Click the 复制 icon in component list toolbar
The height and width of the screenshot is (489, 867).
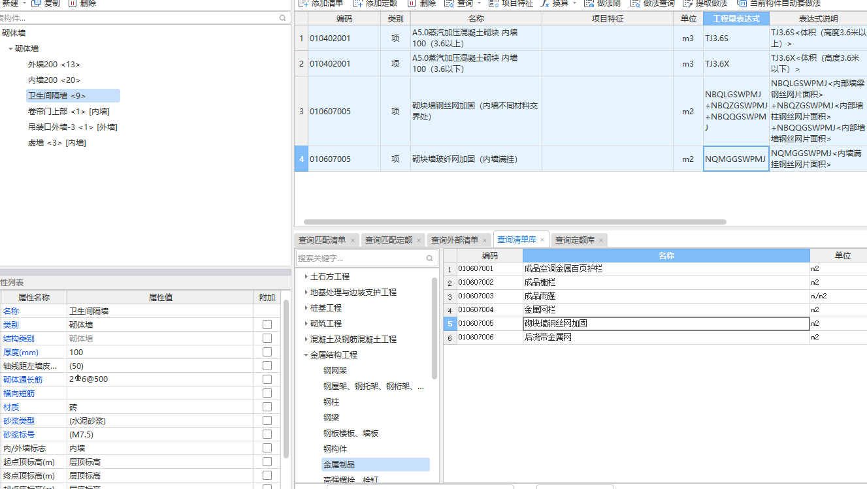click(x=37, y=3)
